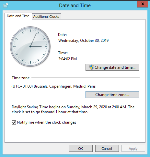Click the UTC+01:00 Brussels time zone text
The image size is (150, 157).
pos(53,86)
